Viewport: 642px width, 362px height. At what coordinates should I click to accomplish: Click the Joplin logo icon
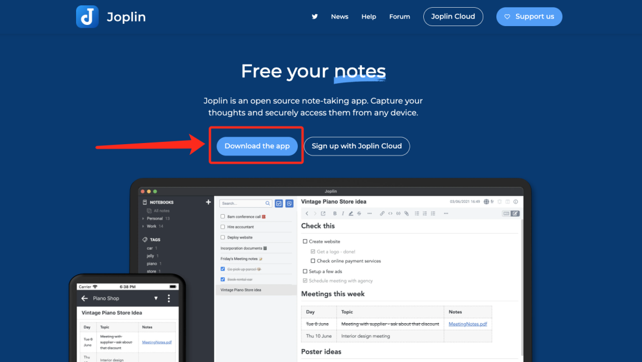(x=87, y=17)
